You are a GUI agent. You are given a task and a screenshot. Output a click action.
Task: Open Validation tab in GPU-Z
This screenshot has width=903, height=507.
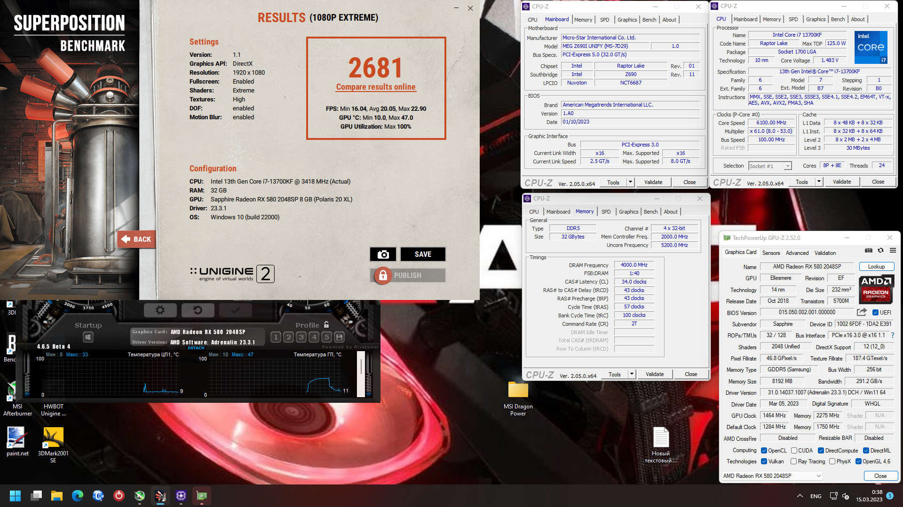(x=825, y=253)
